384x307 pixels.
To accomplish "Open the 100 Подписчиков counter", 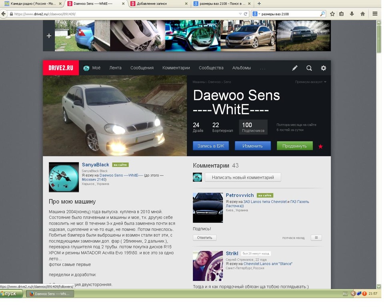I will [x=253, y=127].
